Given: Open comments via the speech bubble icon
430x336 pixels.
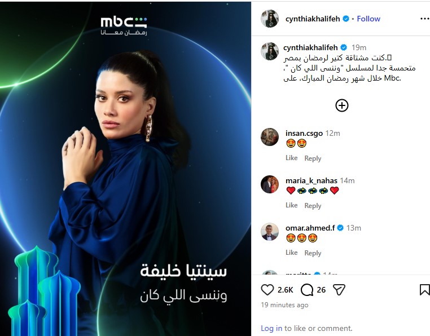Looking at the screenshot, I should tap(307, 290).
